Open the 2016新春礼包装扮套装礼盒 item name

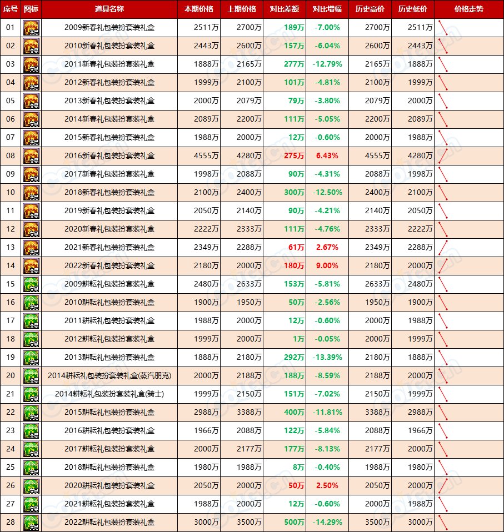(x=109, y=156)
